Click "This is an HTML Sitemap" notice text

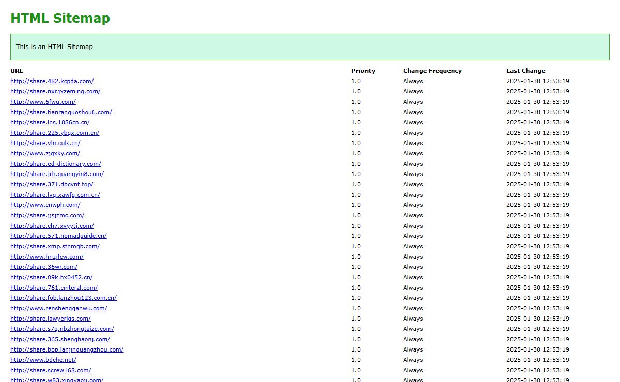(54, 46)
